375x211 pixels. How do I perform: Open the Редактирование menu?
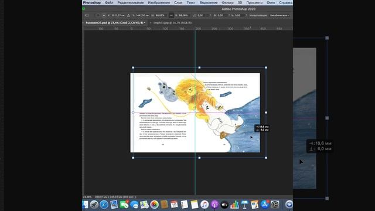(x=130, y=2)
